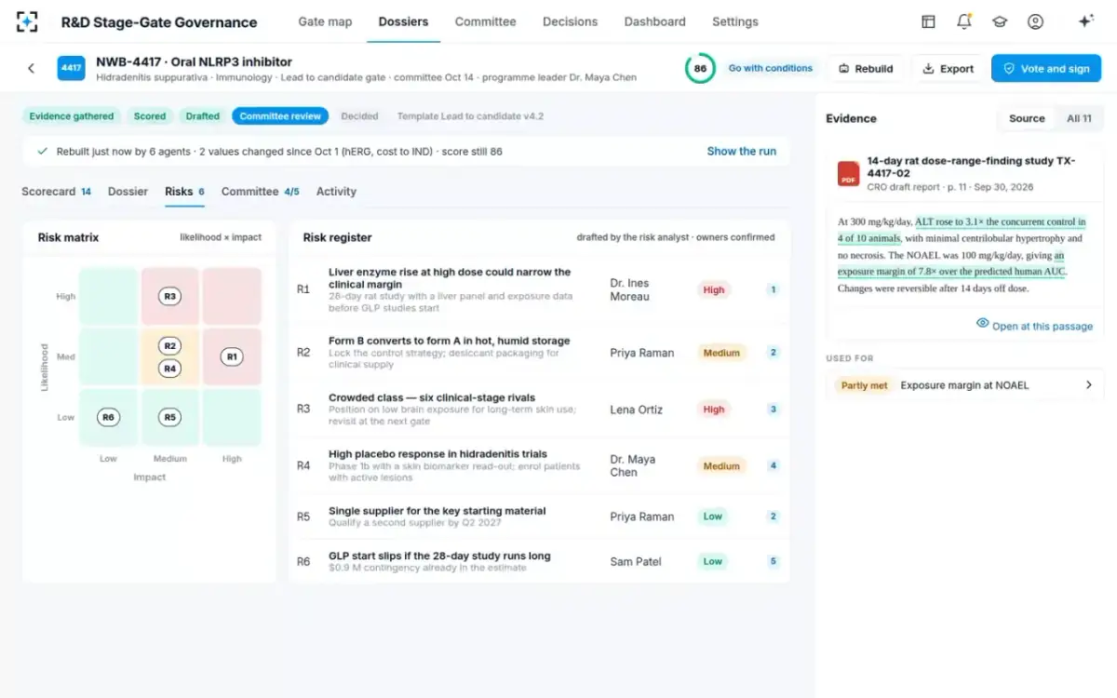This screenshot has width=1117, height=698.
Task: Click owner name Lena Ortiz
Action: pyautogui.click(x=637, y=409)
